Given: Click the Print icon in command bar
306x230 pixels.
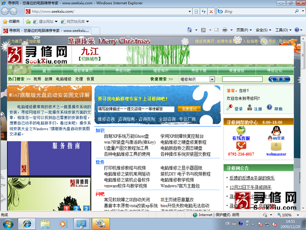Looking at the screenshot, I should point(225,30).
